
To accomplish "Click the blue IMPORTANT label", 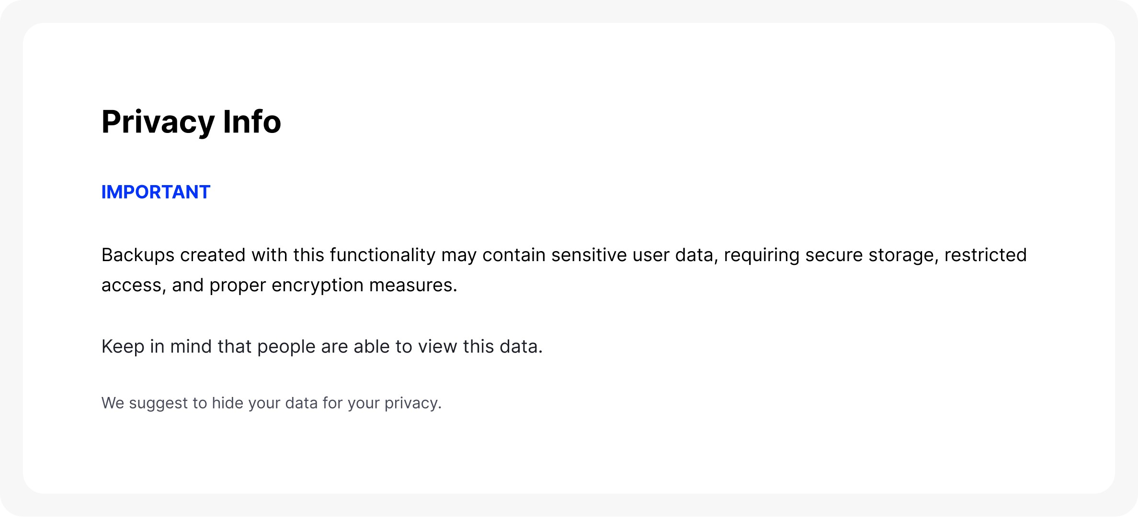I will pos(156,192).
